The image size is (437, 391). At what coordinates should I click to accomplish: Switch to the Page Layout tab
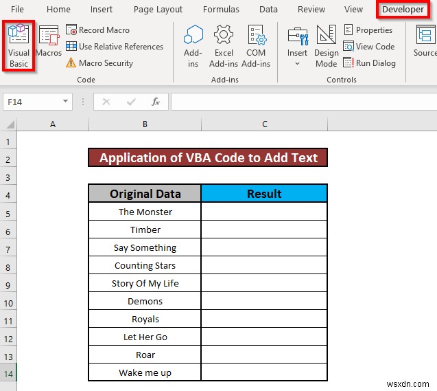[x=158, y=10]
